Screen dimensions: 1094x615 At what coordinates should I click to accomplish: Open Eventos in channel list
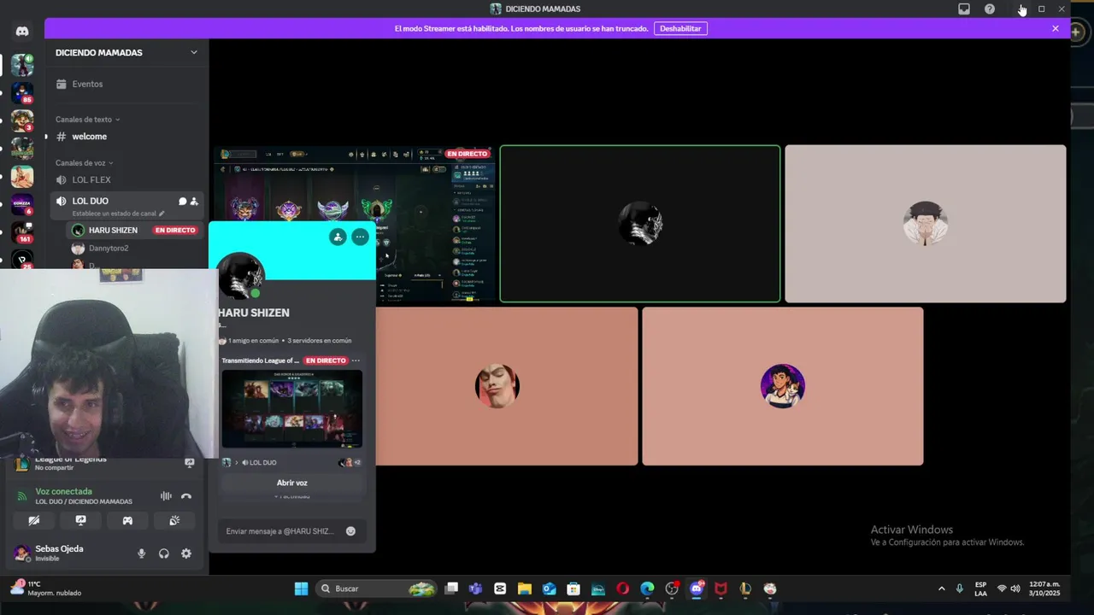[126, 85]
